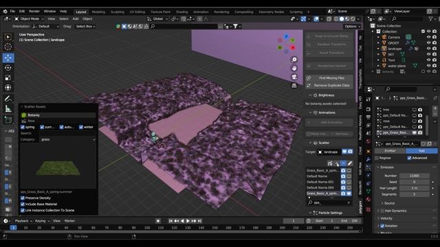Image resolution: width=440 pixels, height=247 pixels.
Task: Switch to the Shading workspace tab
Action: pos(181,12)
